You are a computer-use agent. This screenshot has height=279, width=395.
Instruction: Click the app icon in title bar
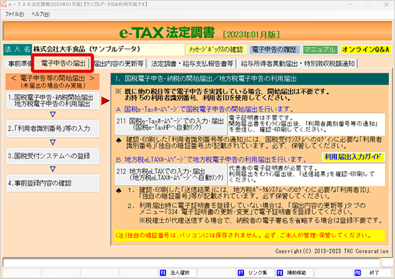point(4,4)
